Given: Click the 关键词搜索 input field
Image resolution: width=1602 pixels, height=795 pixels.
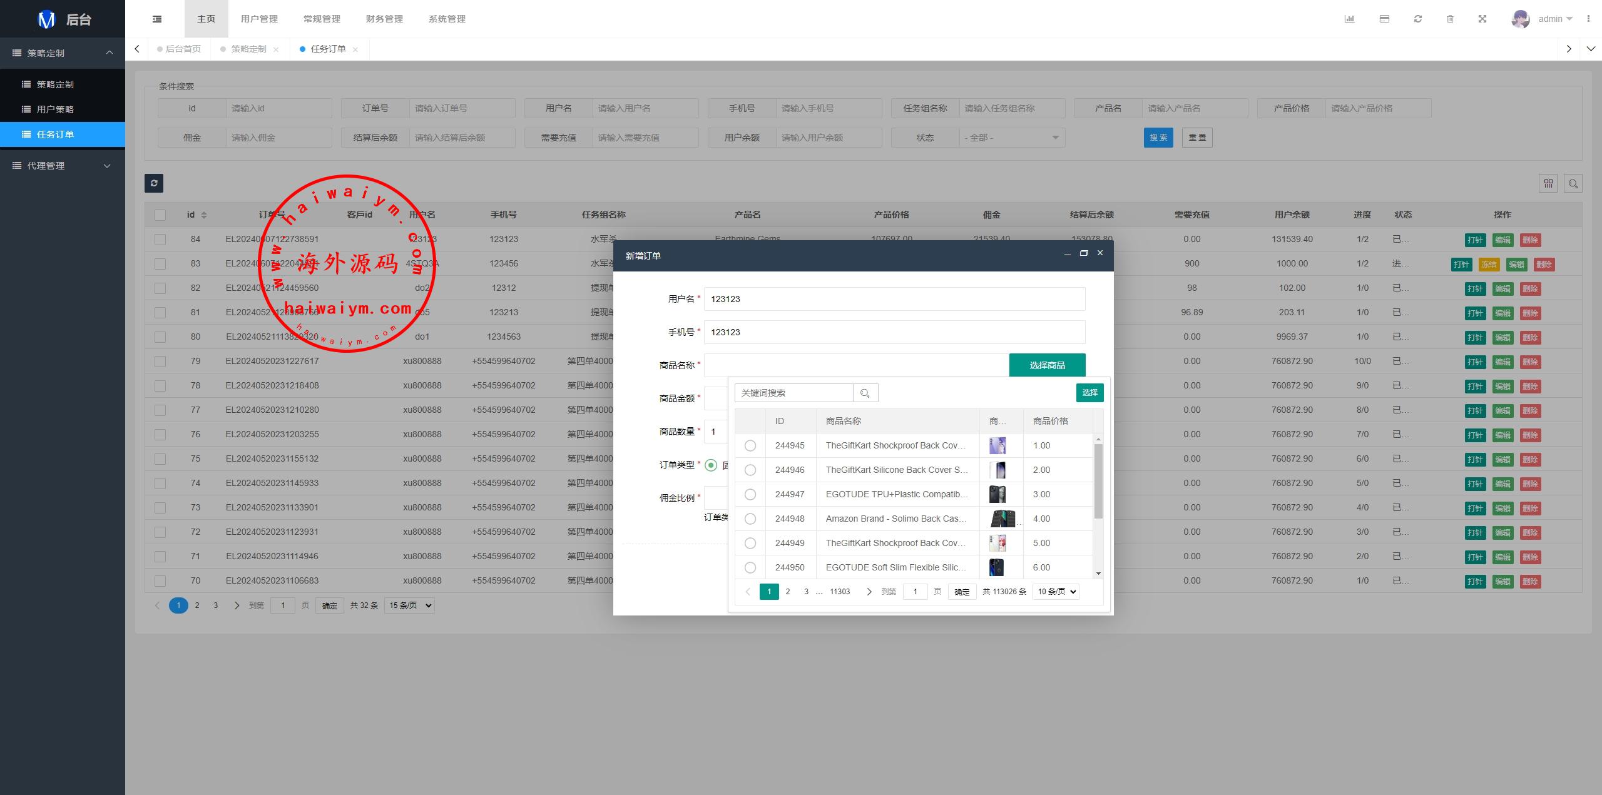Looking at the screenshot, I should (x=793, y=393).
